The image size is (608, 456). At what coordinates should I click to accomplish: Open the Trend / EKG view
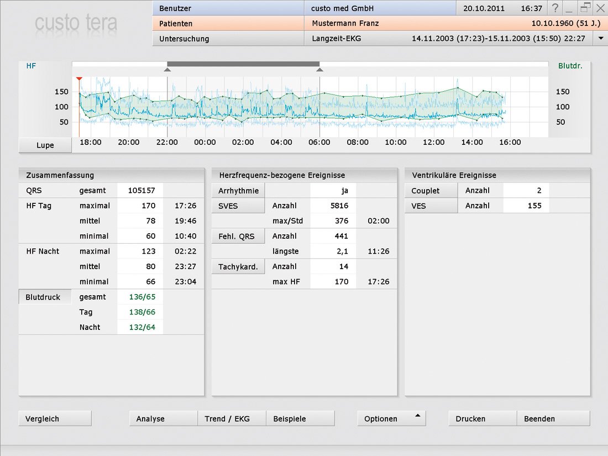[x=232, y=418]
